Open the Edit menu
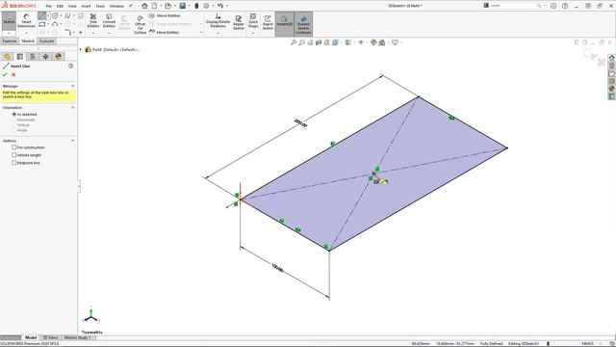 point(60,6)
